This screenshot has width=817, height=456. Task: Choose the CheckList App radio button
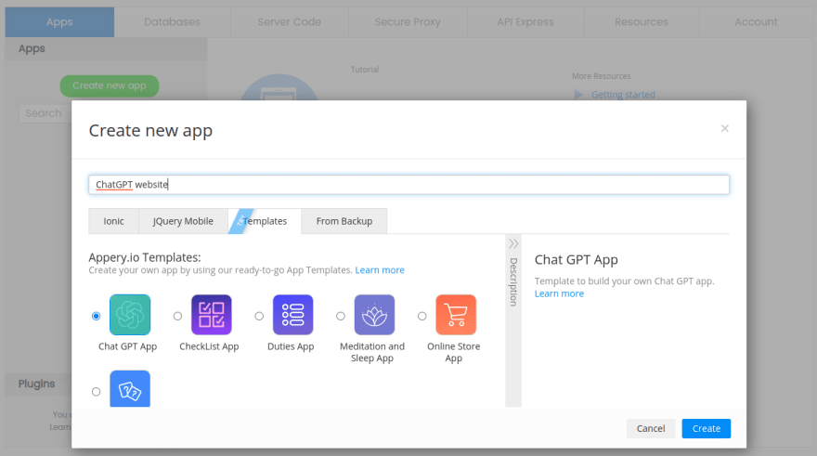click(x=177, y=316)
